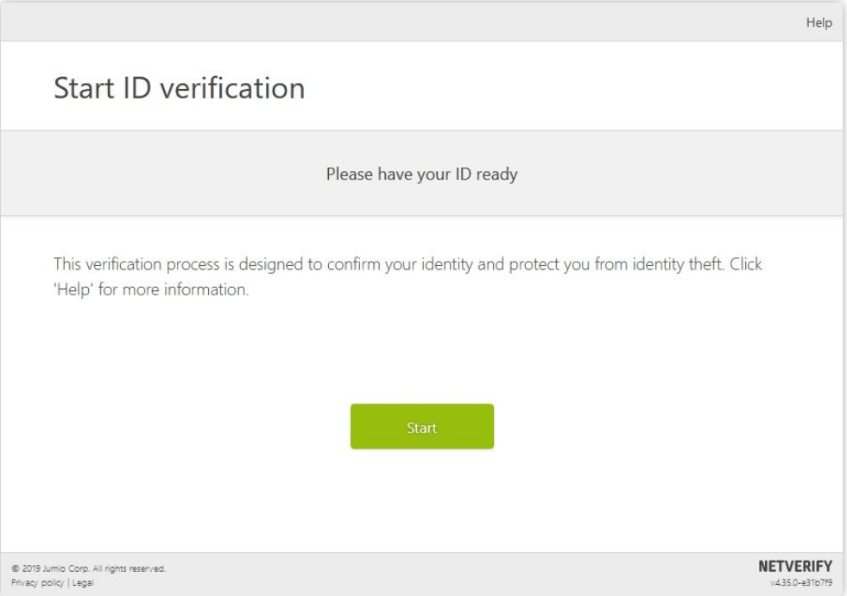Open the Help link in top bar
Screen dimensions: 847x596
click(819, 22)
